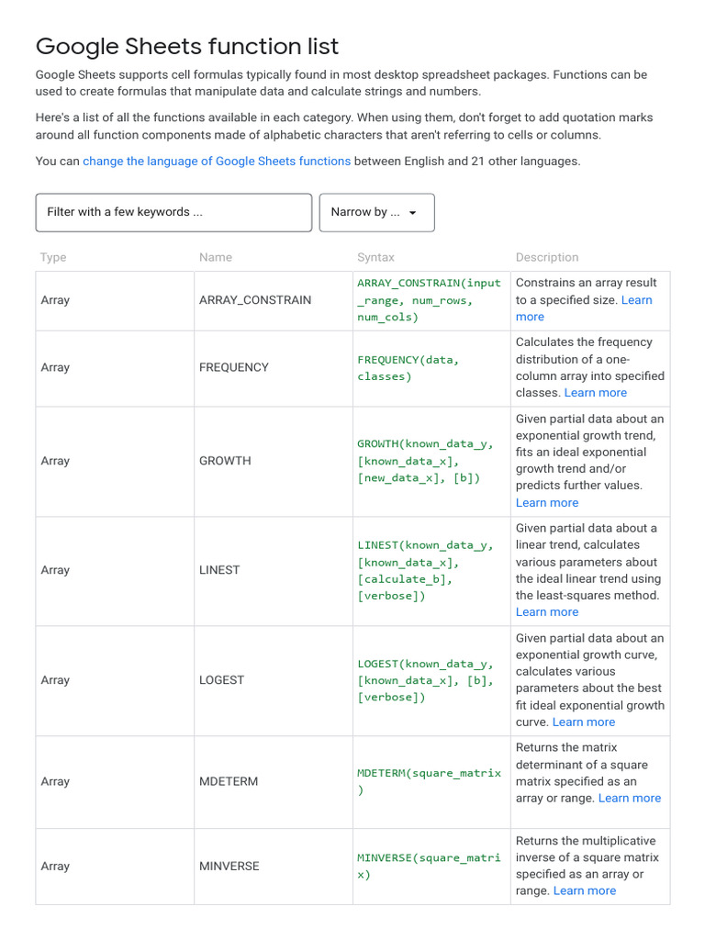Open Learn more link for MDETERM
Image resolution: width=705 pixels, height=940 pixels.
pos(630,799)
